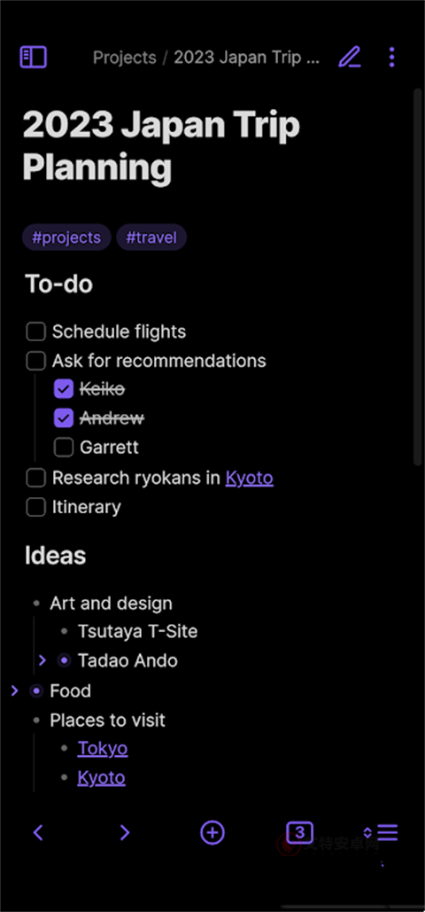Image resolution: width=425 pixels, height=912 pixels.
Task: Uncheck the Keiko checkbox
Action: pyautogui.click(x=64, y=389)
